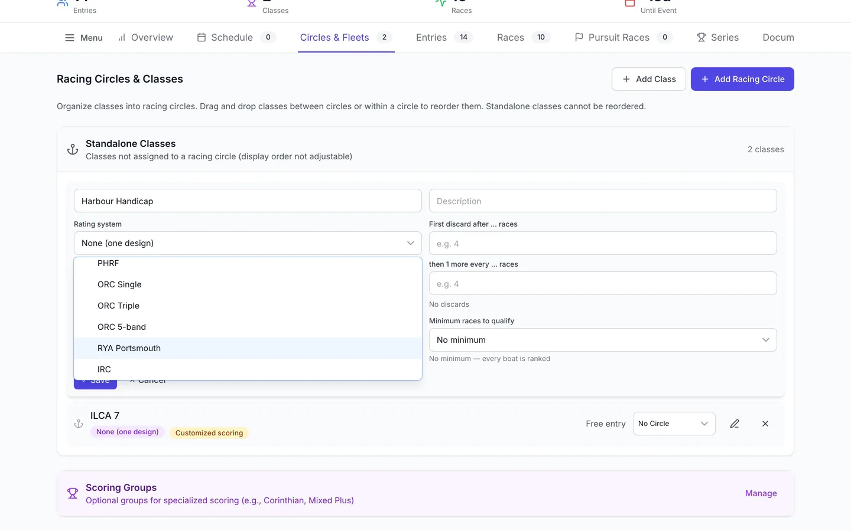Select PHRF rating option

coord(248,264)
